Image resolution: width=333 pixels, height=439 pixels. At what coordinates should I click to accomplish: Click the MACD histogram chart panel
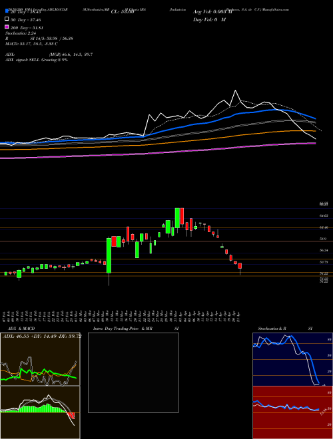(40, 412)
